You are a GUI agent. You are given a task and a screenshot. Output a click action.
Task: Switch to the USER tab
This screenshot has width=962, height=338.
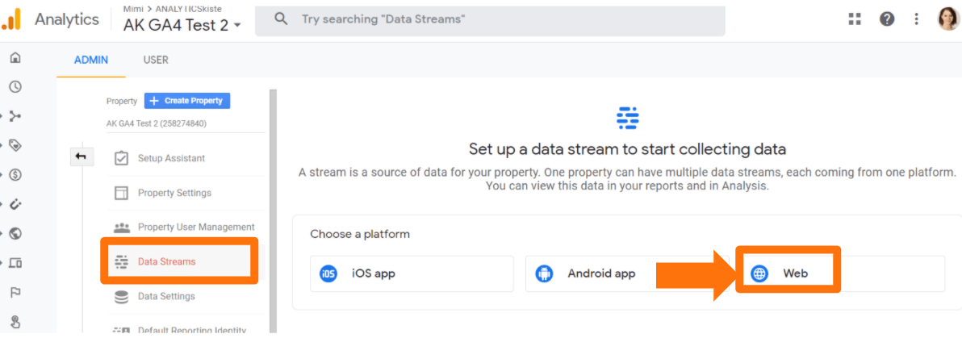pos(156,61)
